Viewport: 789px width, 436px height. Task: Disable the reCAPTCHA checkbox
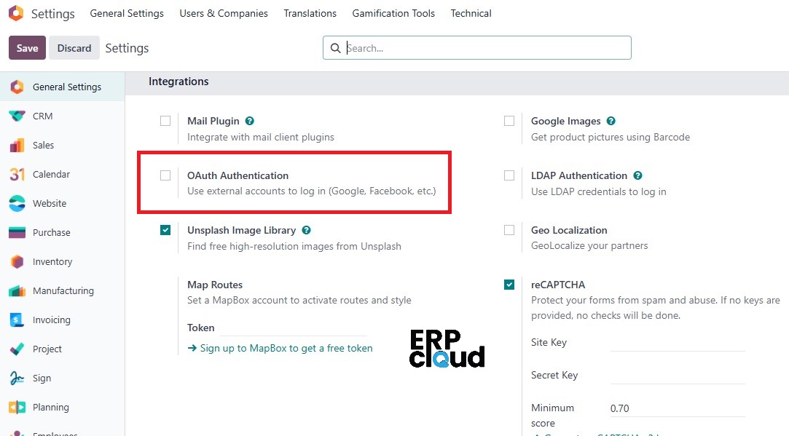(x=509, y=285)
